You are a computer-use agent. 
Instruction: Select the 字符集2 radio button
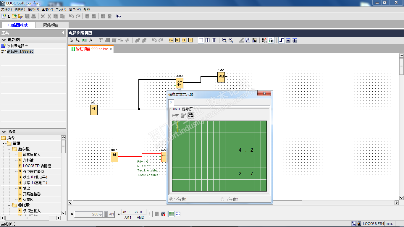coord(222,200)
